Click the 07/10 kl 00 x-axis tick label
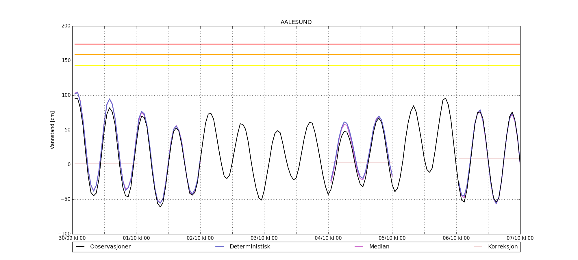The height and width of the screenshot is (260, 578). pyautogui.click(x=520, y=238)
